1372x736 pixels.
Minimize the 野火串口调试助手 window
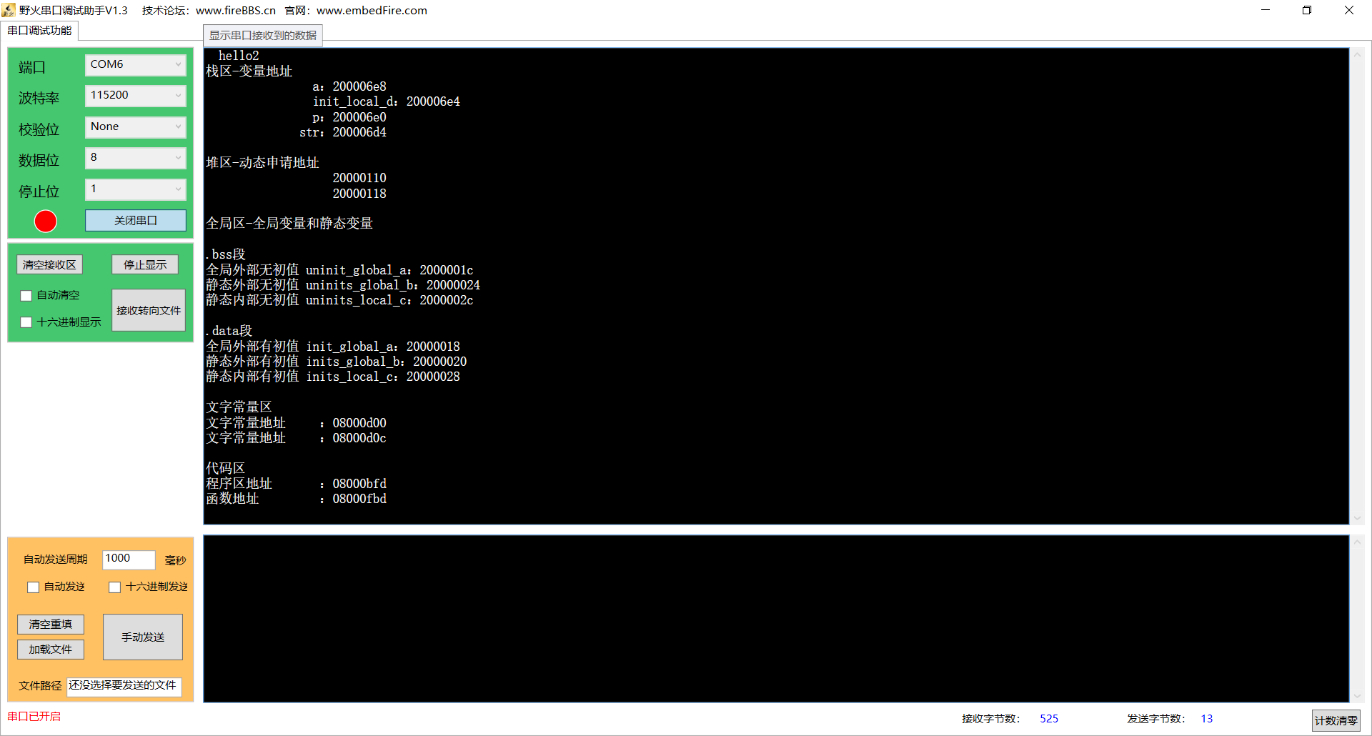click(x=1266, y=10)
